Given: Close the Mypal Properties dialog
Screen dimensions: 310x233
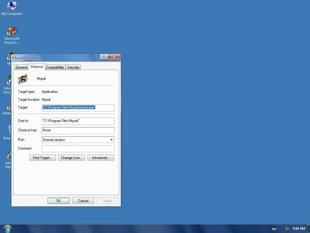Looking at the screenshot, I should coord(114,56).
